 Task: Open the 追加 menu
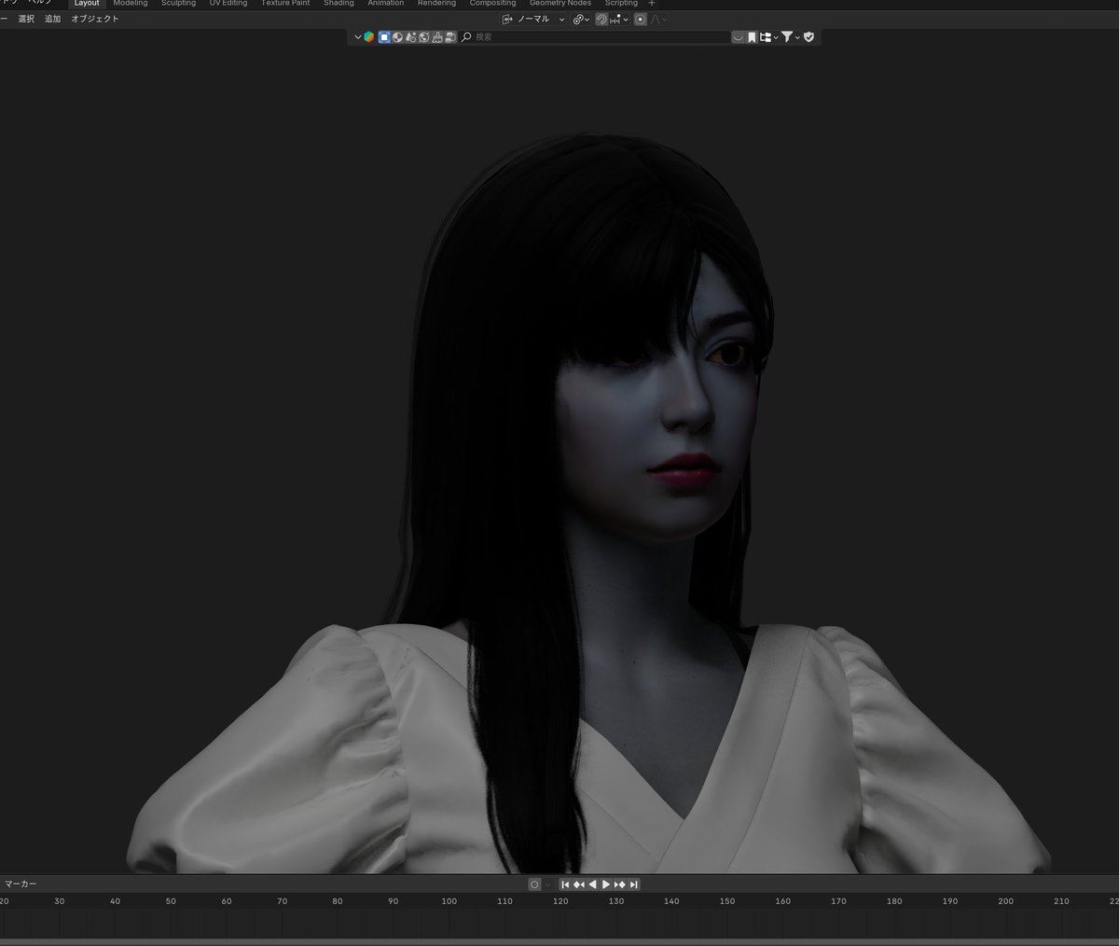tap(53, 19)
